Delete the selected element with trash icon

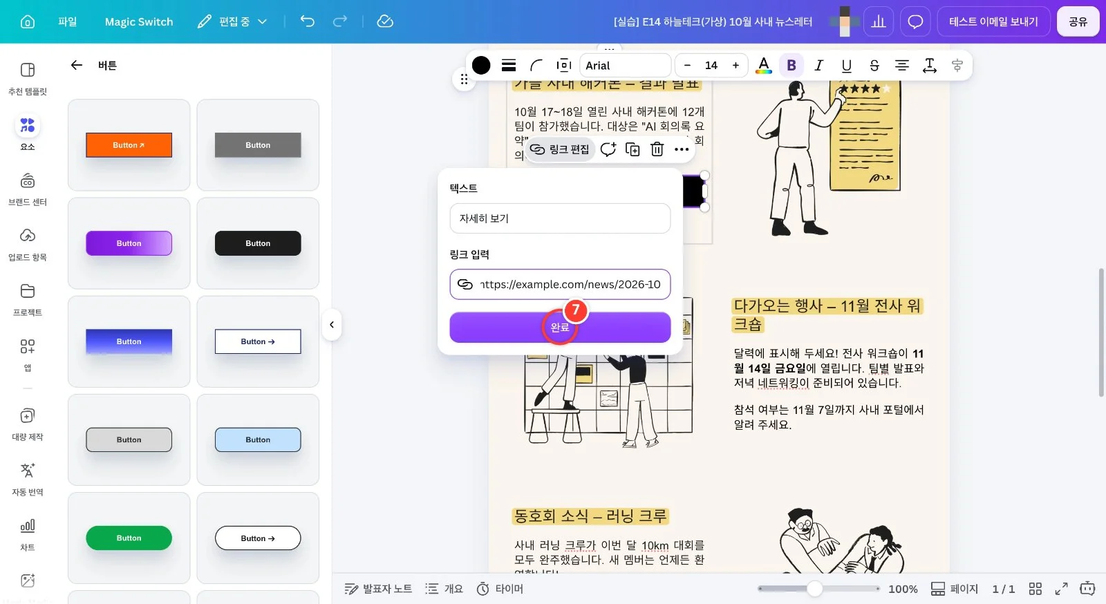pos(657,149)
